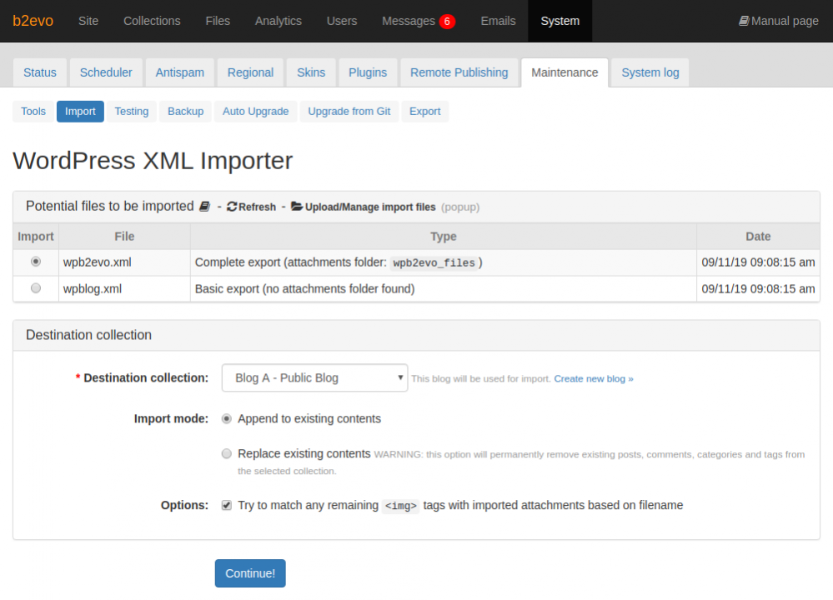The width and height of the screenshot is (833, 600).
Task: Open the Export sub-tab
Action: tap(425, 112)
